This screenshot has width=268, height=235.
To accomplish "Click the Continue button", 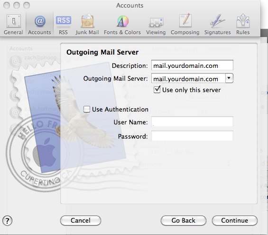I will point(234,220).
